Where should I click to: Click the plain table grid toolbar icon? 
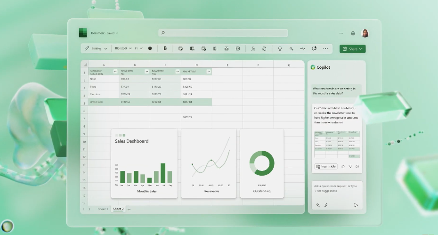(192, 49)
